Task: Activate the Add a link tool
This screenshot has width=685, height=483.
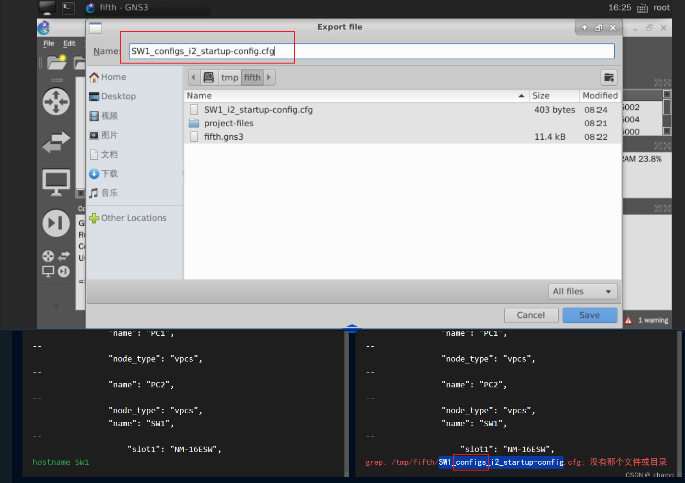Action: pyautogui.click(x=56, y=222)
